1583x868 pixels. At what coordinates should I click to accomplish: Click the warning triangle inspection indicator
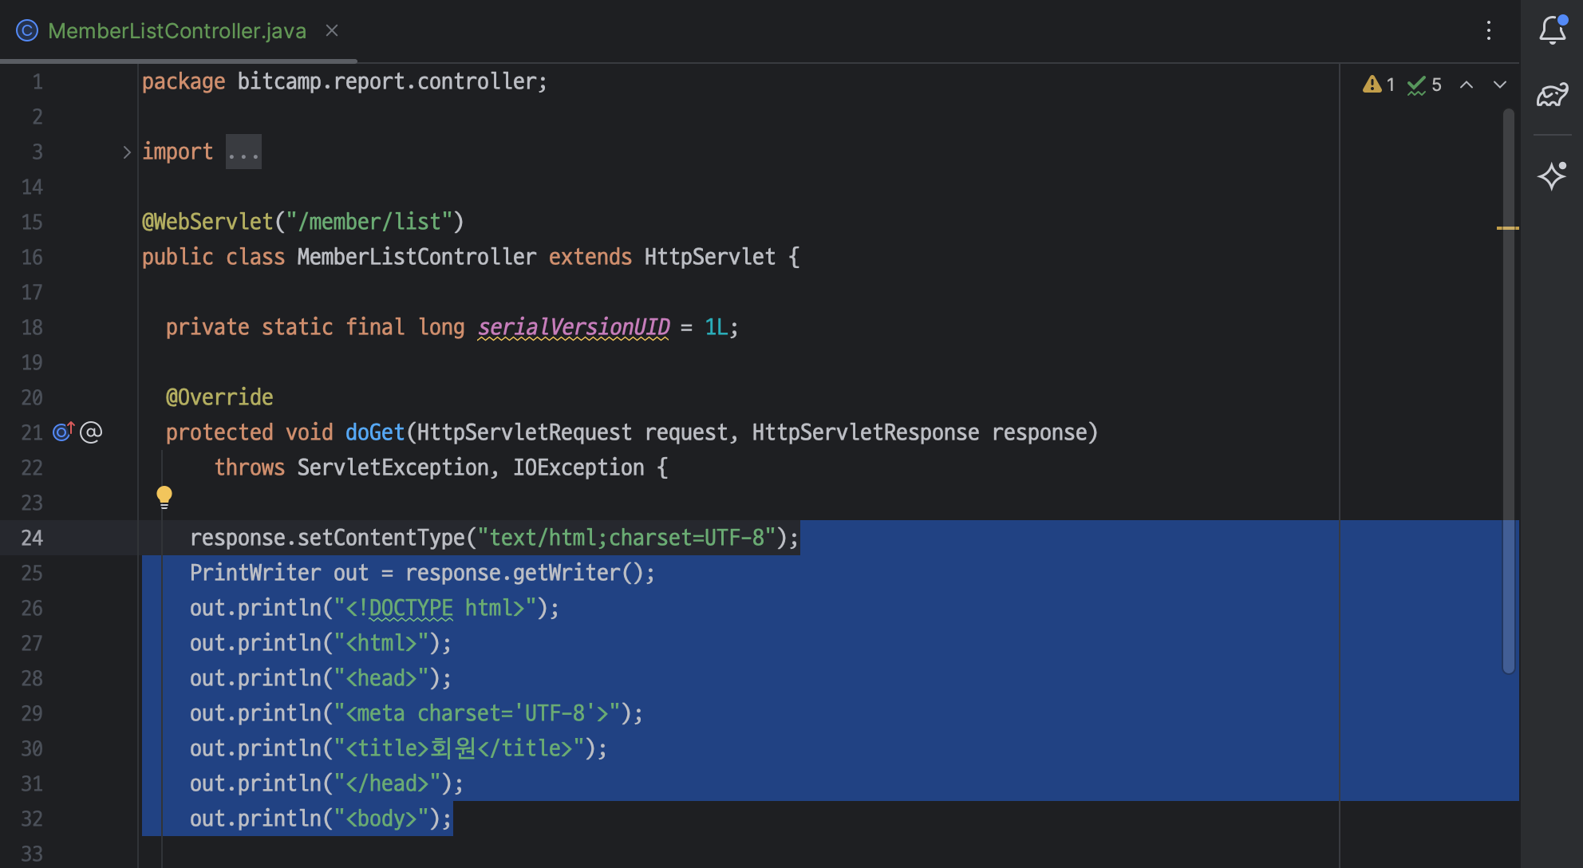(1372, 85)
